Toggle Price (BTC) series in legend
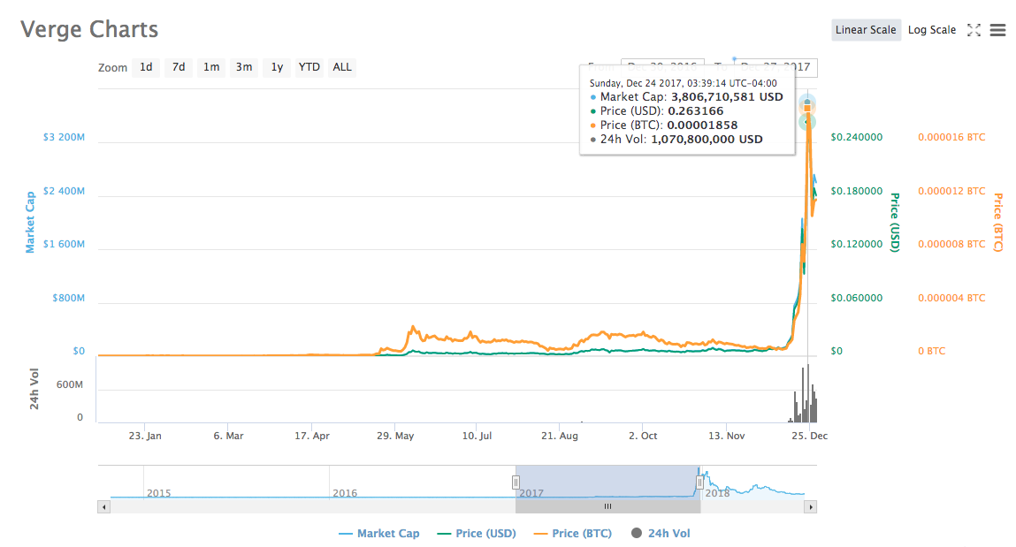 [x=573, y=534]
